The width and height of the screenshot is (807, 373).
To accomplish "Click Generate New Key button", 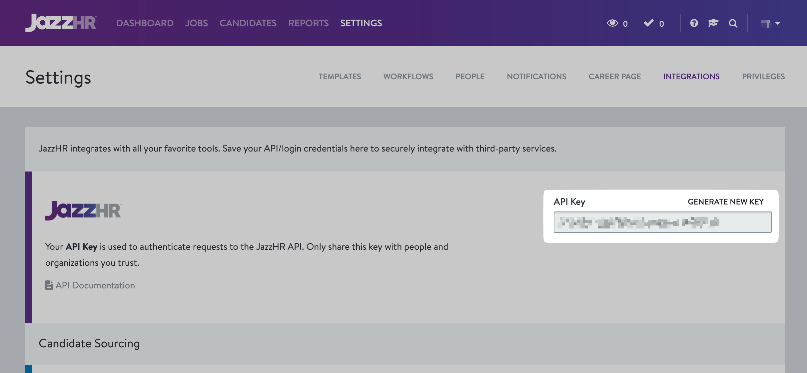I will [725, 202].
